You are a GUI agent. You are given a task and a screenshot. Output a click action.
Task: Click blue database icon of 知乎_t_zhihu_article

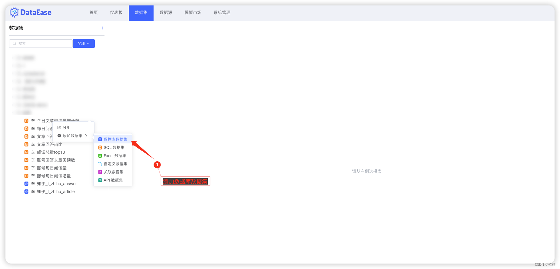26,192
